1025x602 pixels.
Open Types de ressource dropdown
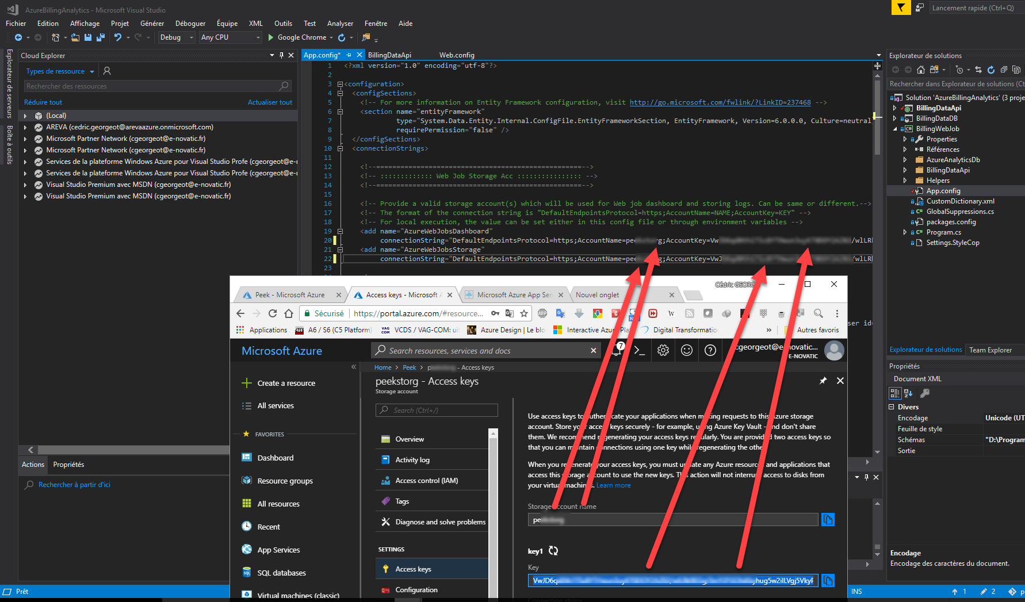coord(60,71)
